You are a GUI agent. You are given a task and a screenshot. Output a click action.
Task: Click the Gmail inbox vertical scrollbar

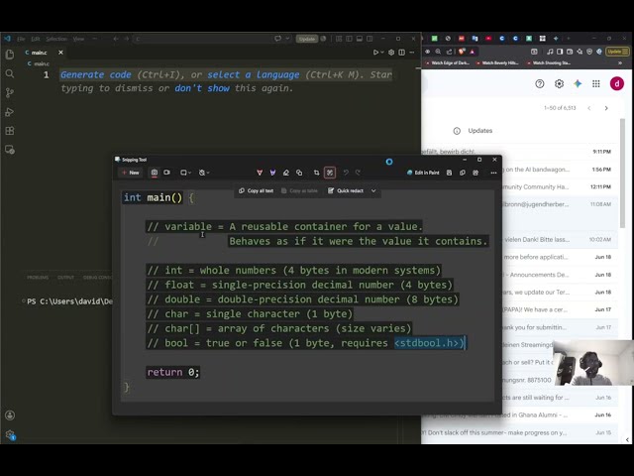coord(622,173)
